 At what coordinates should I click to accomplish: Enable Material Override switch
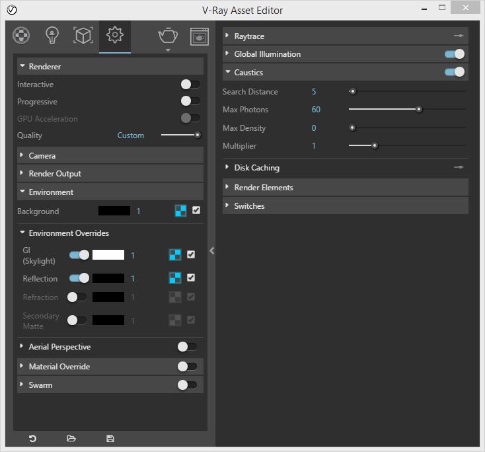[x=187, y=367]
